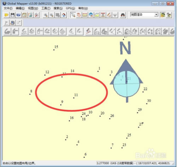This screenshot has height=167, width=177.
Task: Expand the gray down-arrow toolbar button
Action: 115,15
